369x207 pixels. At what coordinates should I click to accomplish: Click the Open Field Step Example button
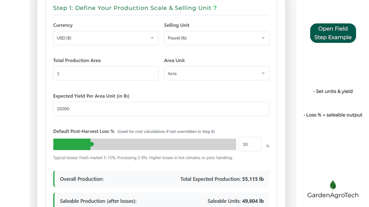[333, 33]
